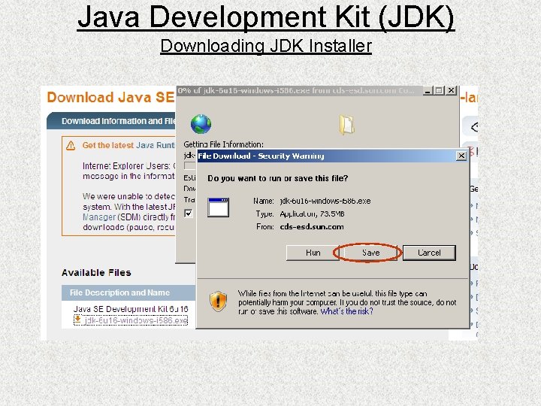Viewport: 541px width, 406px height.
Task: Click the Run button in Security Warning dialog
Action: [x=313, y=253]
